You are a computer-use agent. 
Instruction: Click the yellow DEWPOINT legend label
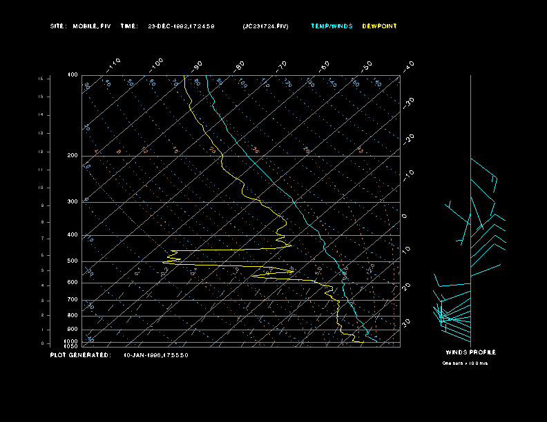pyautogui.click(x=379, y=26)
